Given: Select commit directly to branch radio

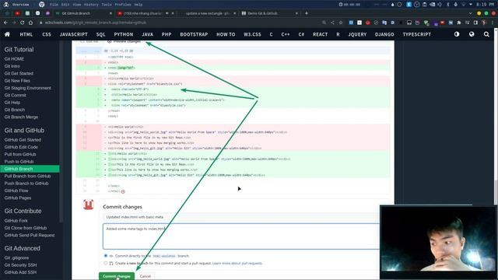Looking at the screenshot, I should click(x=106, y=256).
